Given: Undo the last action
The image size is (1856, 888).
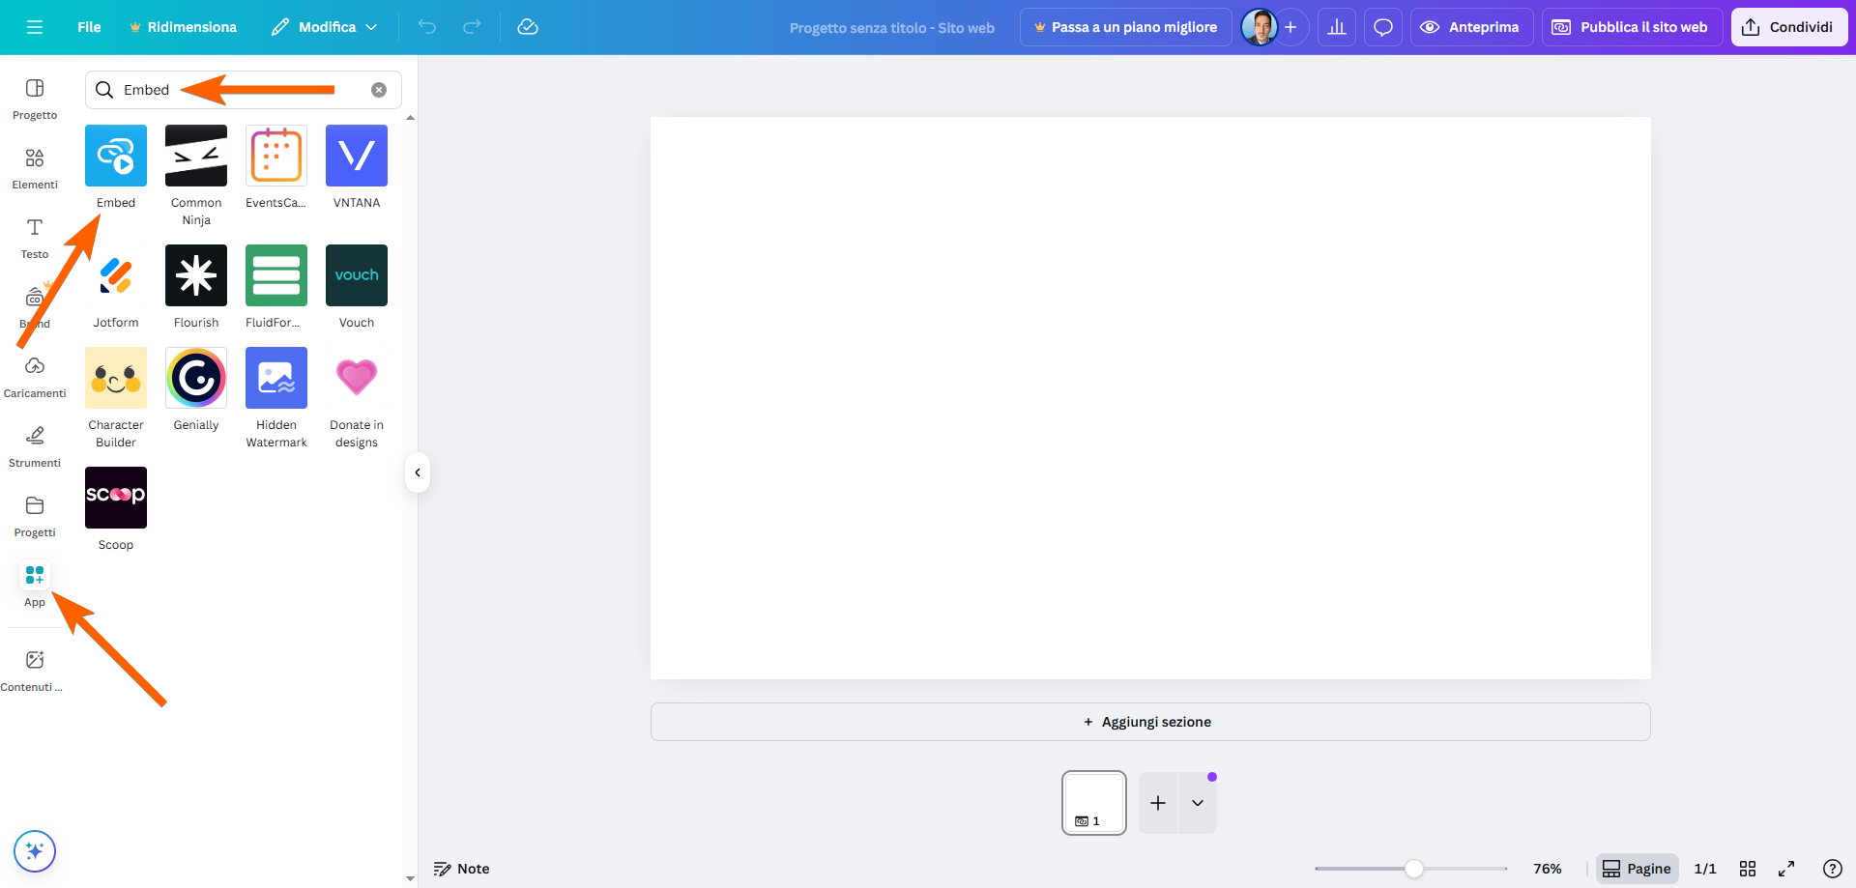Looking at the screenshot, I should click(427, 27).
